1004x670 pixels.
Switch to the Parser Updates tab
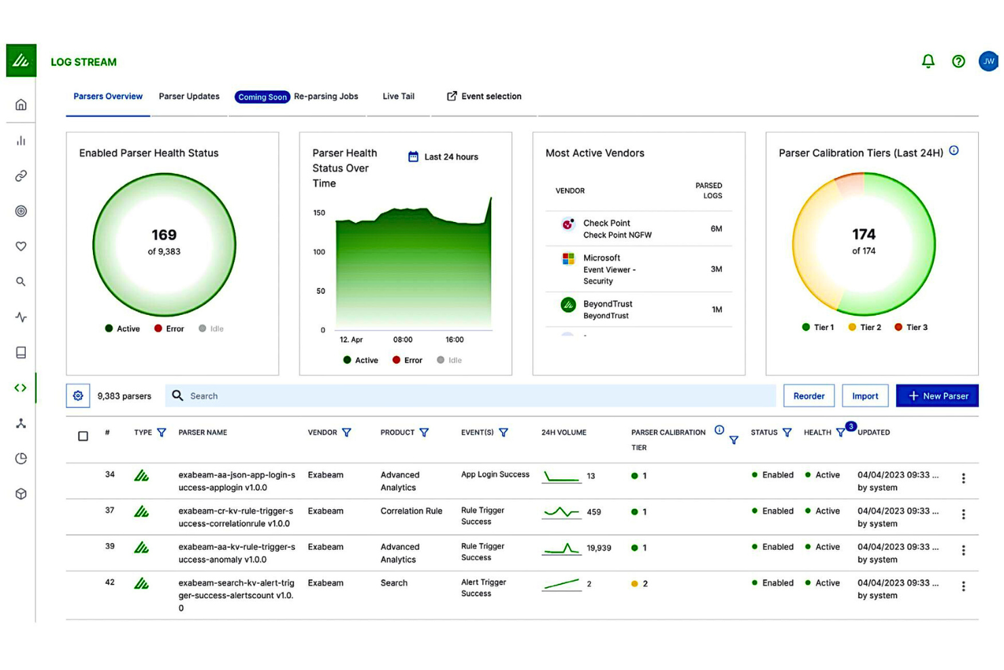pos(189,96)
